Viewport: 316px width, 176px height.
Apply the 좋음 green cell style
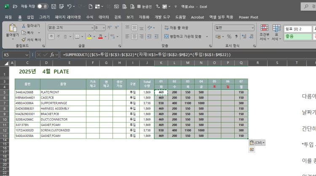pyautogui.click(x=298, y=37)
